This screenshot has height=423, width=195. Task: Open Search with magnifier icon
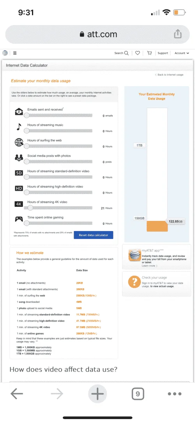pos(122,53)
